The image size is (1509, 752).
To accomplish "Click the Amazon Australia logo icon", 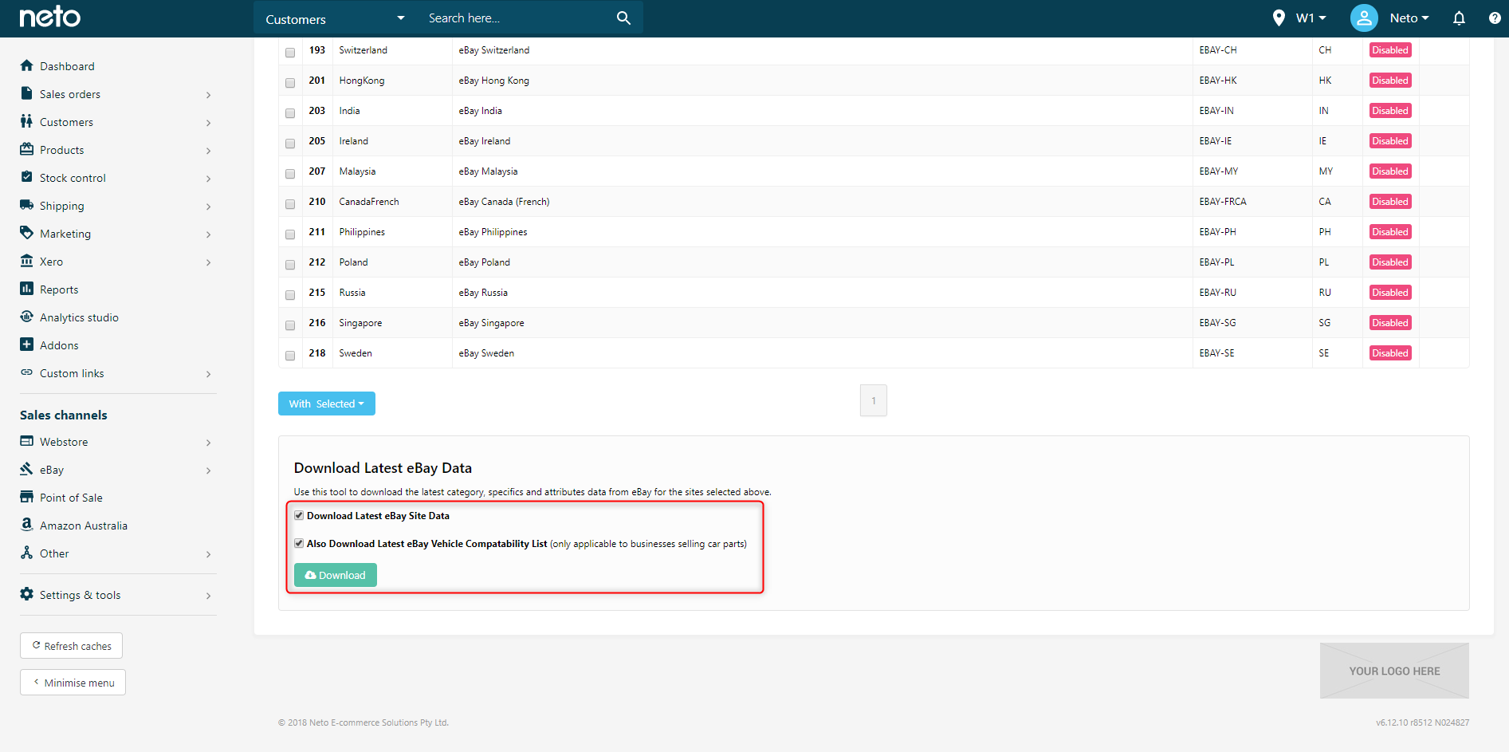I will [x=26, y=525].
